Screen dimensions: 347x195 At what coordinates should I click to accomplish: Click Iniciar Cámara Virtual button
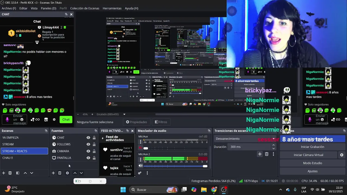click(x=309, y=155)
